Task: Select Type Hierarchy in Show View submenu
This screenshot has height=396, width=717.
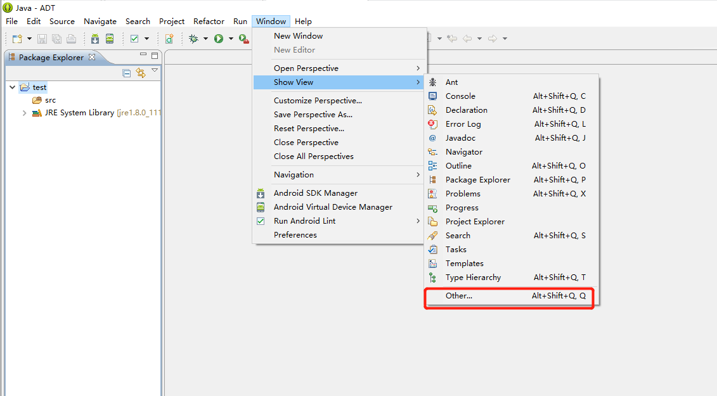Action: [x=512, y=278]
